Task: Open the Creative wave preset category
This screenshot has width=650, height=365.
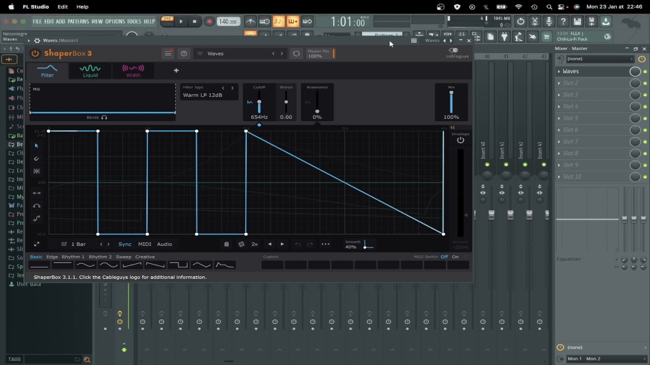Action: [x=145, y=257]
